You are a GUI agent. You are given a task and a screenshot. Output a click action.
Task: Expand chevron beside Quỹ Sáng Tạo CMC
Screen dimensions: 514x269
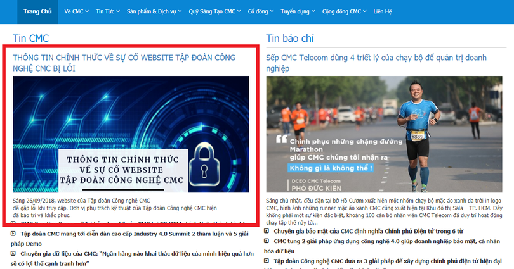[x=239, y=11]
